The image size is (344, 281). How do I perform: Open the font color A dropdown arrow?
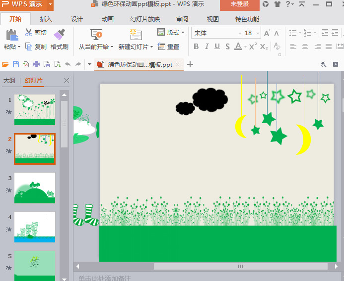pyautogui.click(x=245, y=47)
